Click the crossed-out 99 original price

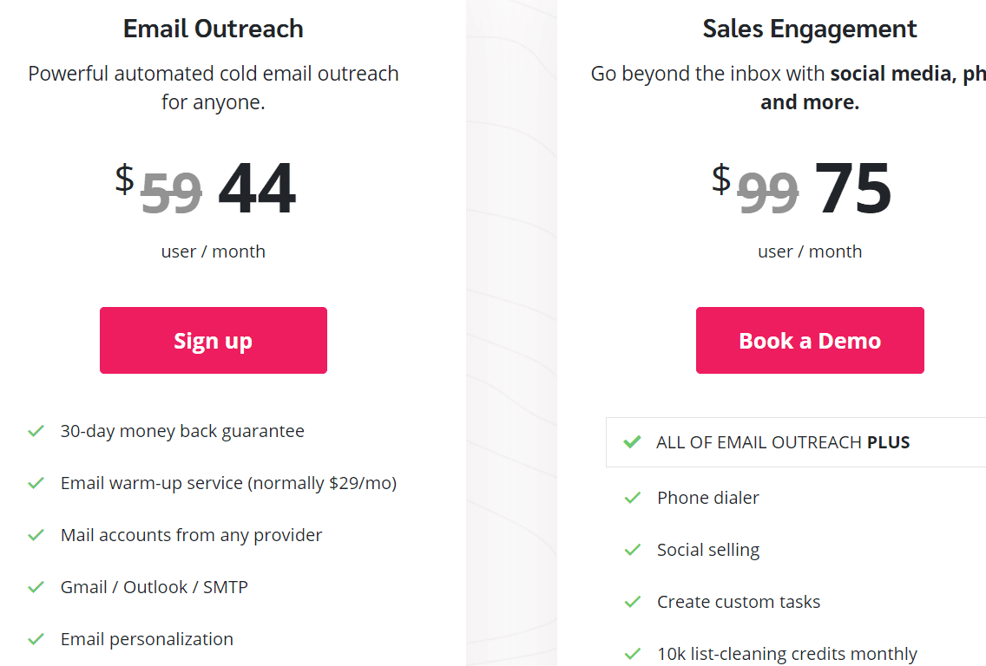click(768, 193)
